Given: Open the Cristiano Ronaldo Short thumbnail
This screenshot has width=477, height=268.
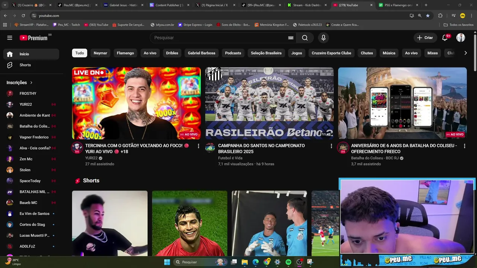Looking at the screenshot, I should click(190, 223).
